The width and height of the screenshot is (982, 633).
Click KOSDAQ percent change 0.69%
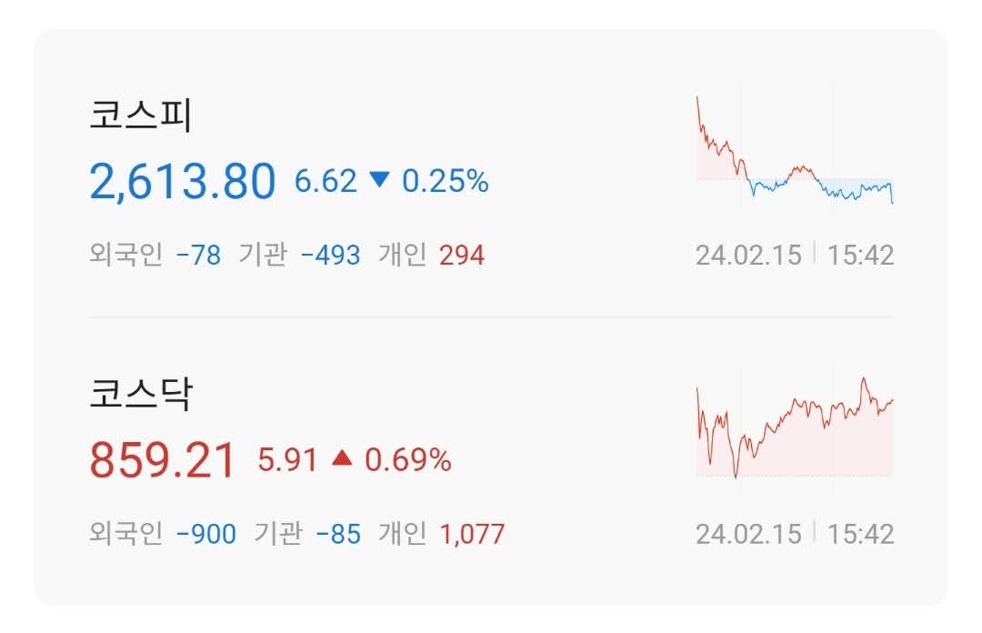[x=407, y=459]
